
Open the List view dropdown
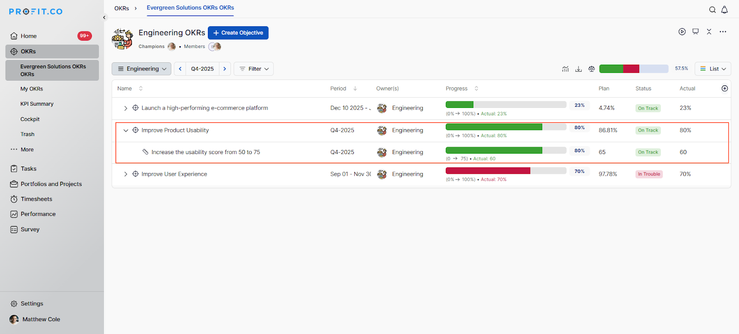pos(713,69)
